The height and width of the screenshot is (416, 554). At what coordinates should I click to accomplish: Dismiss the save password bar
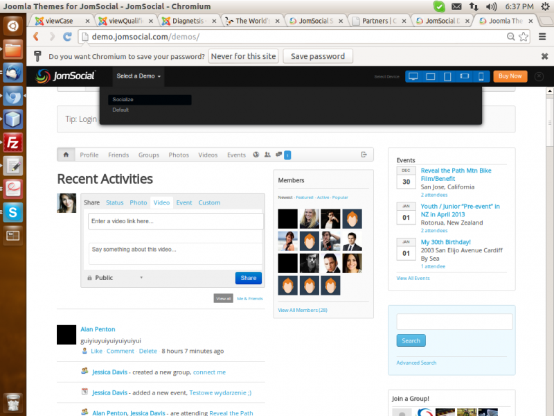tap(545, 56)
